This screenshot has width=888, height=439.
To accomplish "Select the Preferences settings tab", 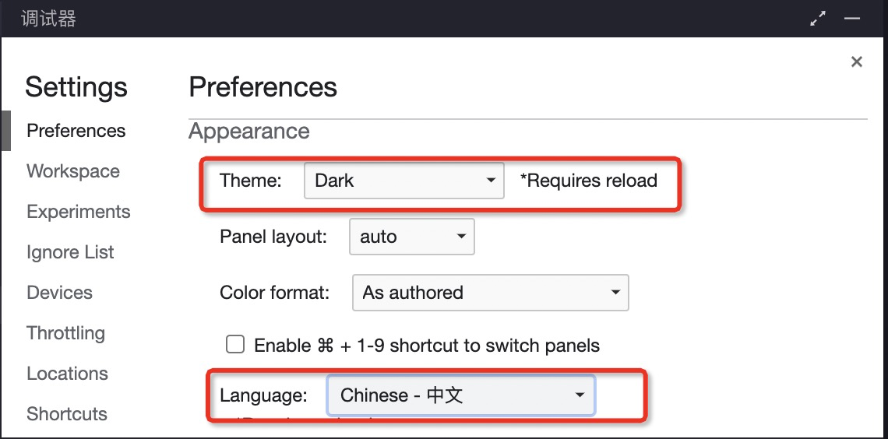I will pyautogui.click(x=76, y=131).
